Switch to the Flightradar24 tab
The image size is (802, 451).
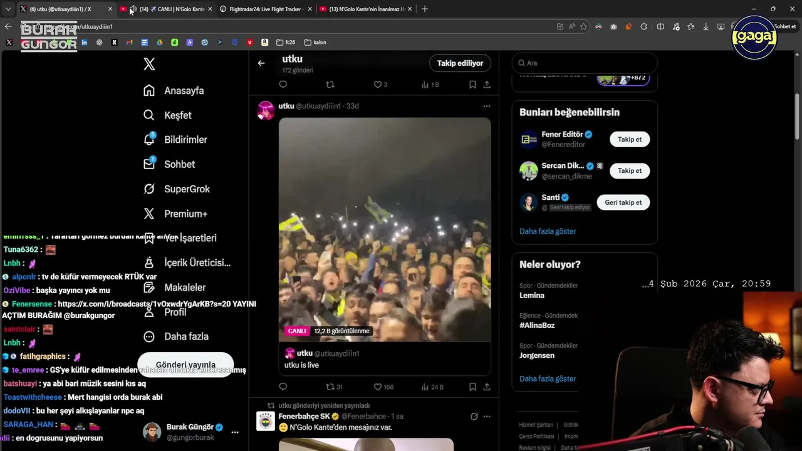tap(266, 9)
